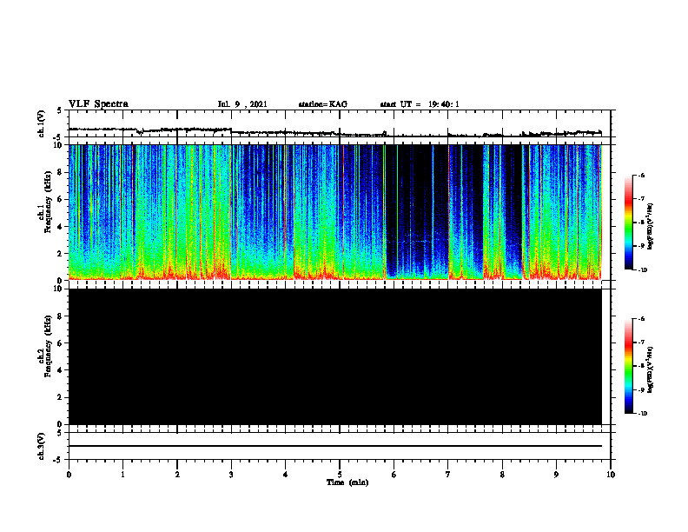The image size is (688, 532).
Task: Click the time axis tick label "0"
Action: 69,475
